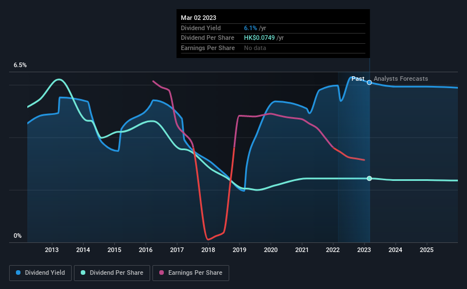This screenshot has height=289, width=467.
Task: Click the 'Mar 02 2023' tooltip date
Action: point(199,18)
